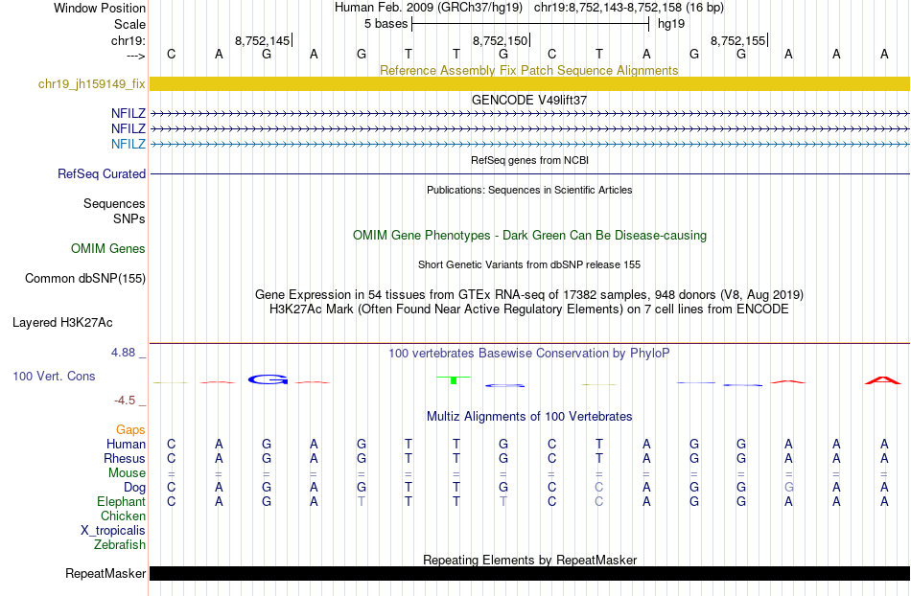Select the Rhesus alignment row label
Image resolution: width=911 pixels, height=596 pixels.
click(125, 458)
